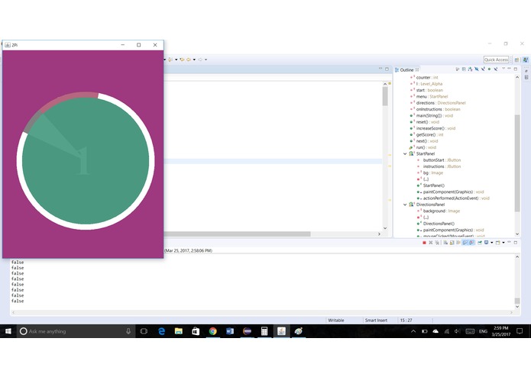Click the Open Console icon
531x377 pixels.
click(x=498, y=243)
